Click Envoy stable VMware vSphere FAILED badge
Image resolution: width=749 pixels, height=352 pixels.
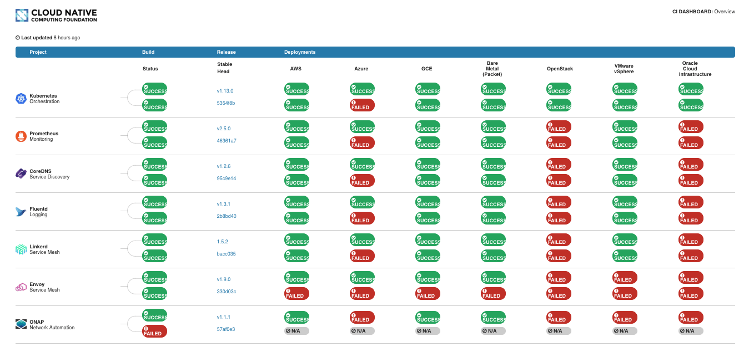pyautogui.click(x=625, y=278)
